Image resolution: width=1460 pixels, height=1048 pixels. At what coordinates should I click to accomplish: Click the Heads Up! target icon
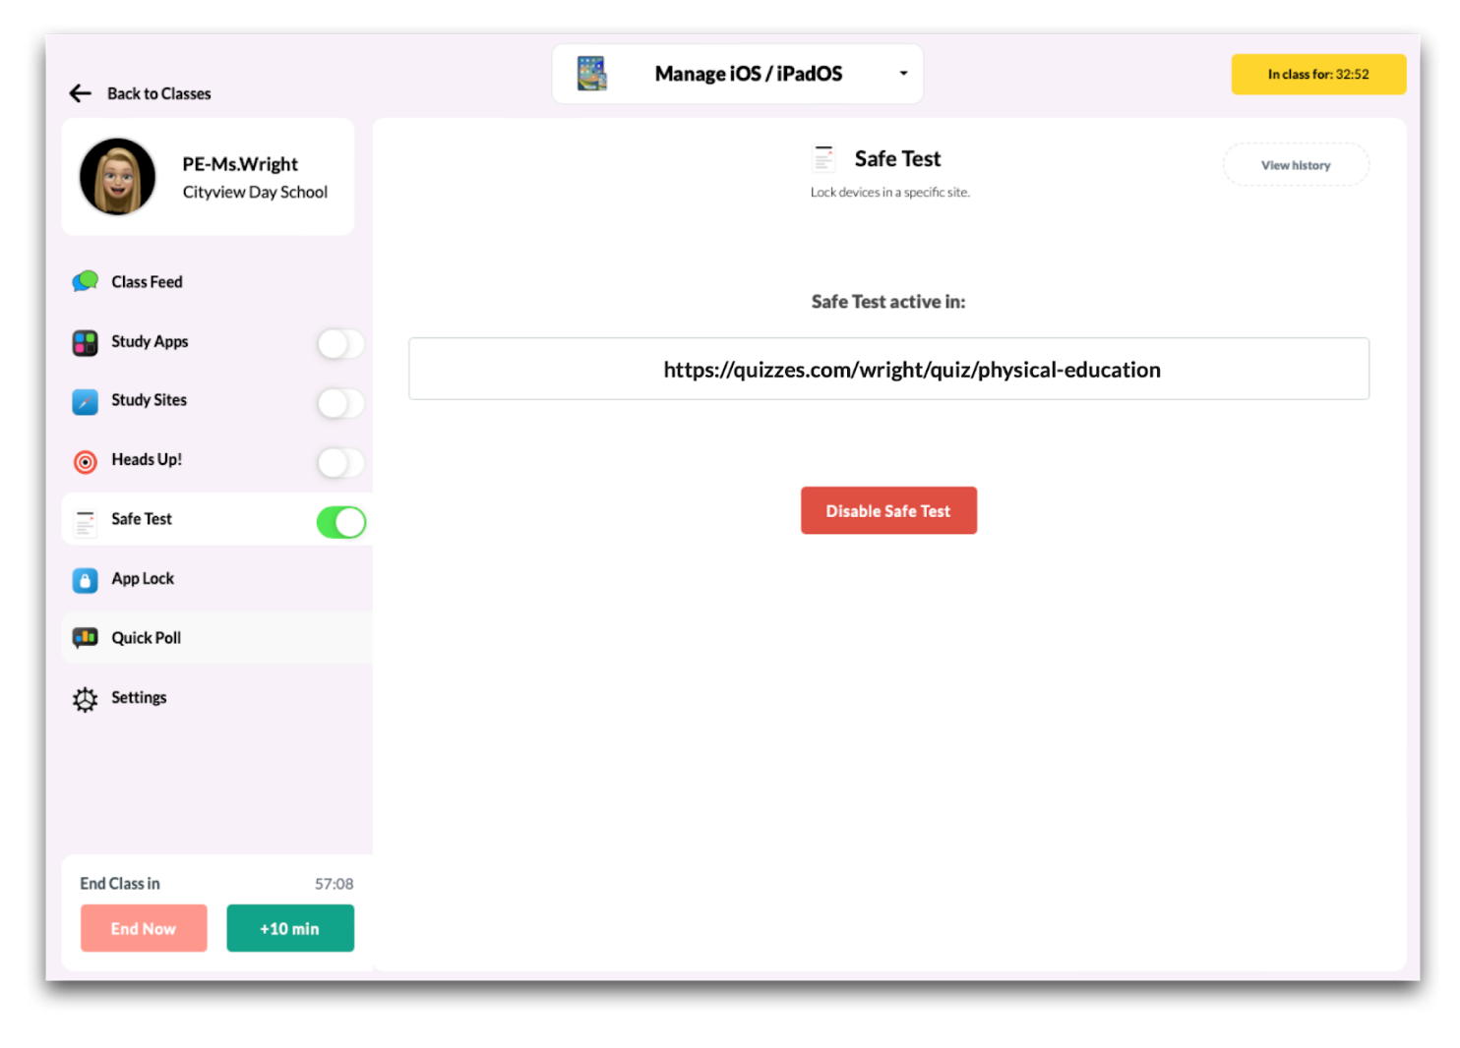coord(86,461)
